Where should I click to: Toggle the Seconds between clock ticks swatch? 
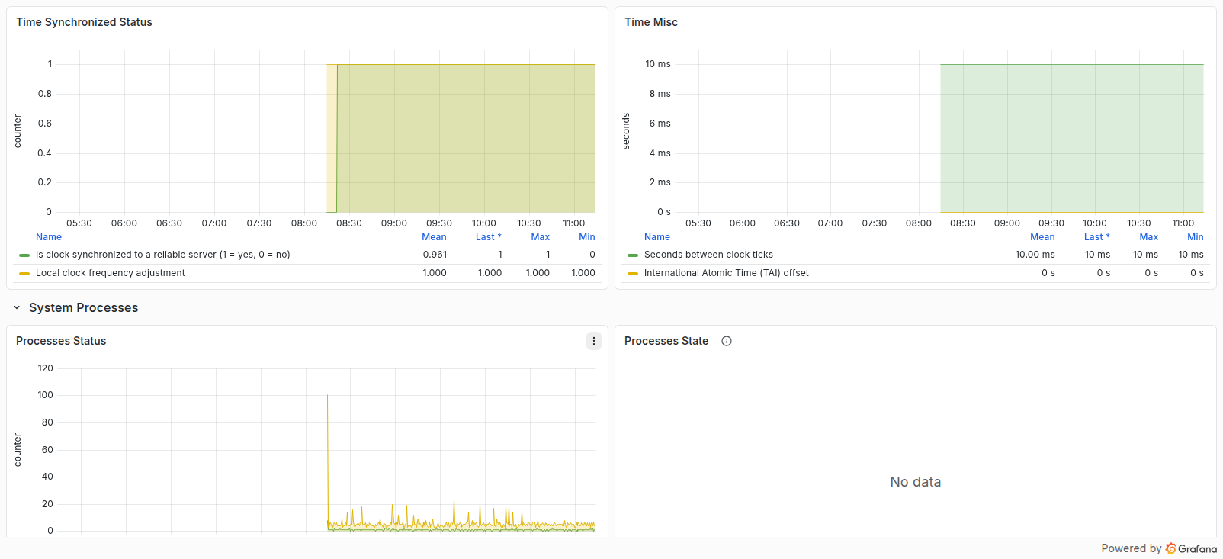tap(633, 255)
